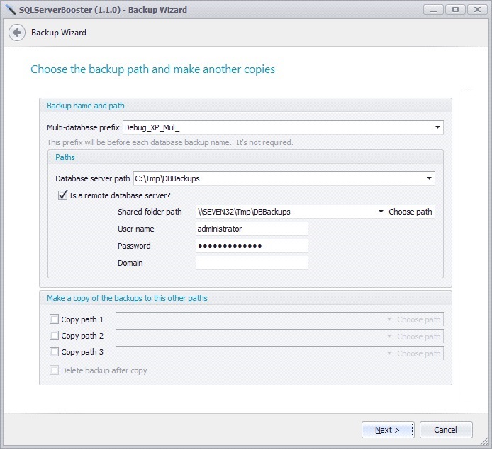This screenshot has height=449, width=492.
Task: Expand the Shared folder path dropdown arrow
Action: [x=381, y=212]
